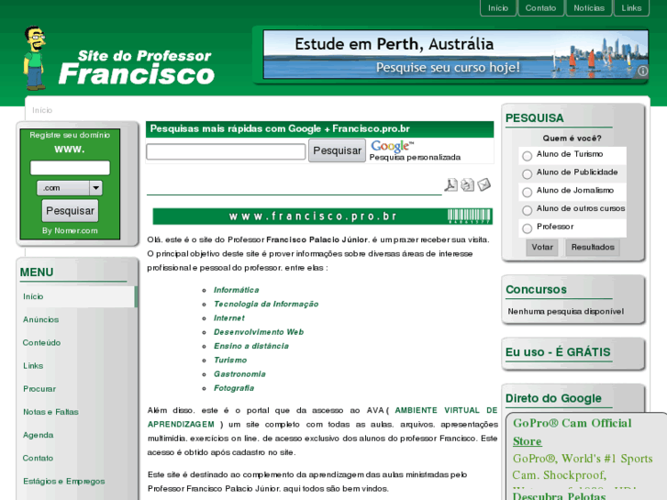Click the Turismo topic link
The image size is (667, 500).
pyautogui.click(x=230, y=360)
